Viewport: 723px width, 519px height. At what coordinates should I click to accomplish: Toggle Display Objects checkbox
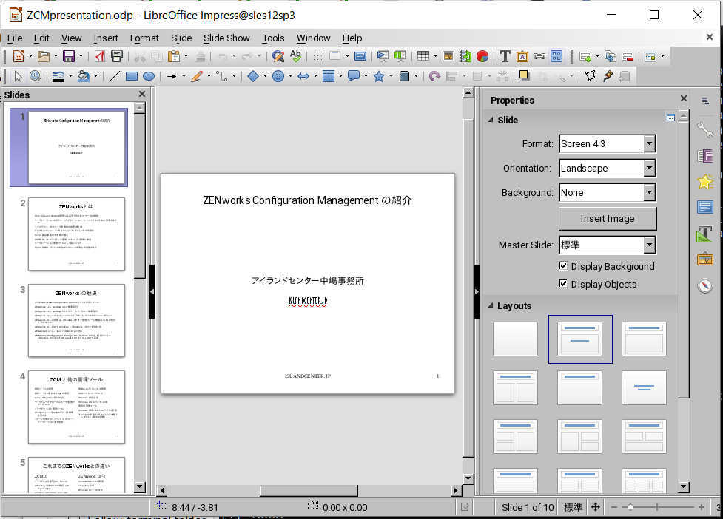tap(563, 284)
